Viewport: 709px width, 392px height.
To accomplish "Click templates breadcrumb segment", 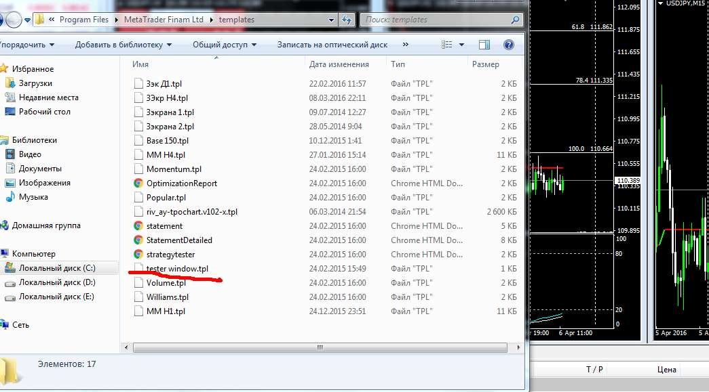I will (x=237, y=20).
